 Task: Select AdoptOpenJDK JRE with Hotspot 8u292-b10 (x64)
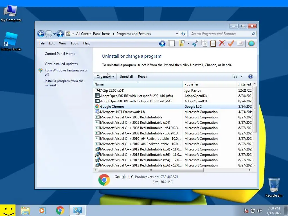pyautogui.click(x=136, y=96)
